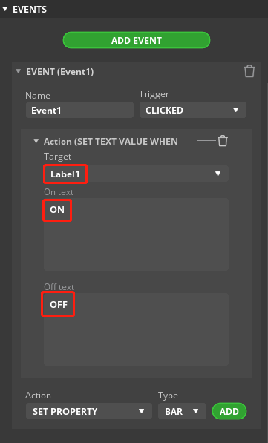Focus the Name field containing Event1
Viewport: 268px width, 443px height.
point(79,110)
